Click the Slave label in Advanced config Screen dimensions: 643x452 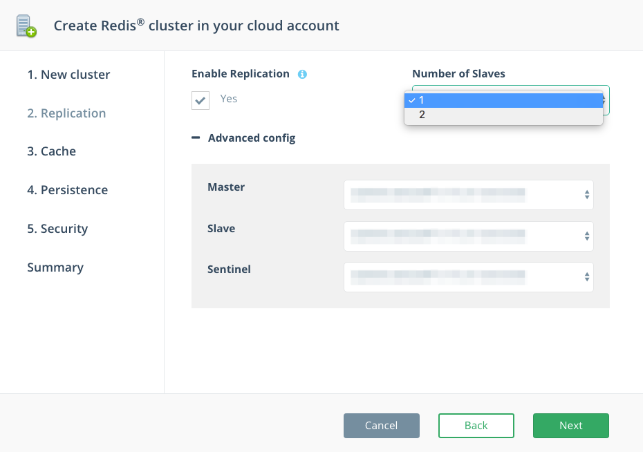tap(221, 229)
